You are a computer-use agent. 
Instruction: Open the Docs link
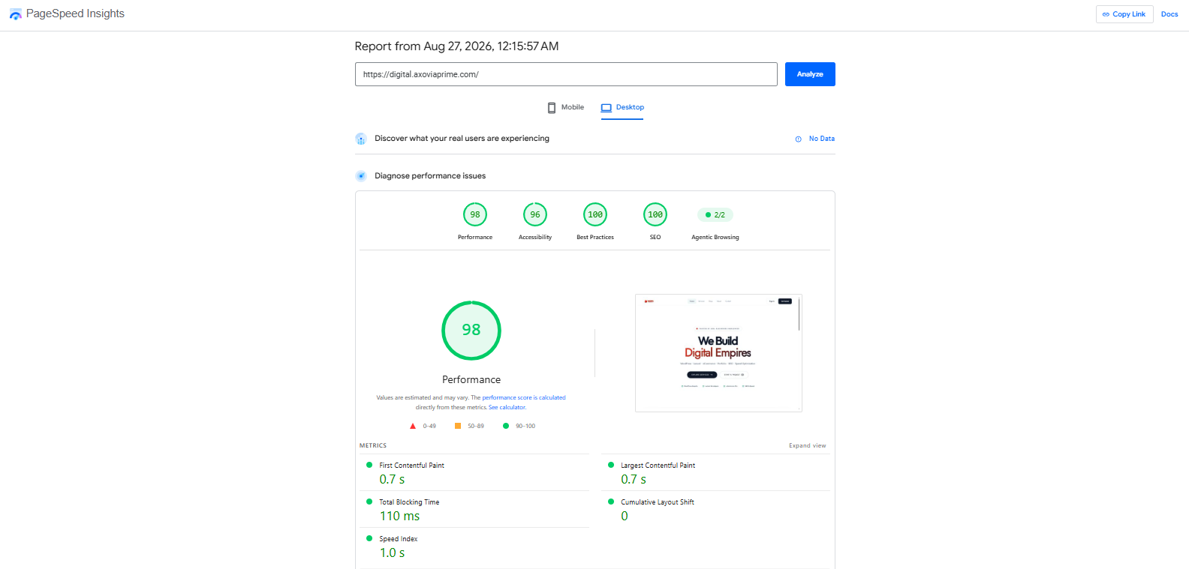pos(1169,14)
